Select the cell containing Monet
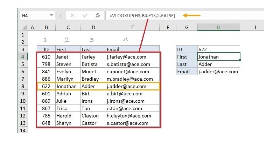This screenshot has width=280, height=142. 93,72
